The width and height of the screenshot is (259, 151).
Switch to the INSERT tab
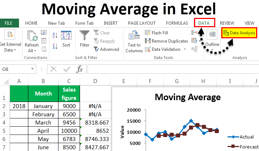[x=110, y=23]
